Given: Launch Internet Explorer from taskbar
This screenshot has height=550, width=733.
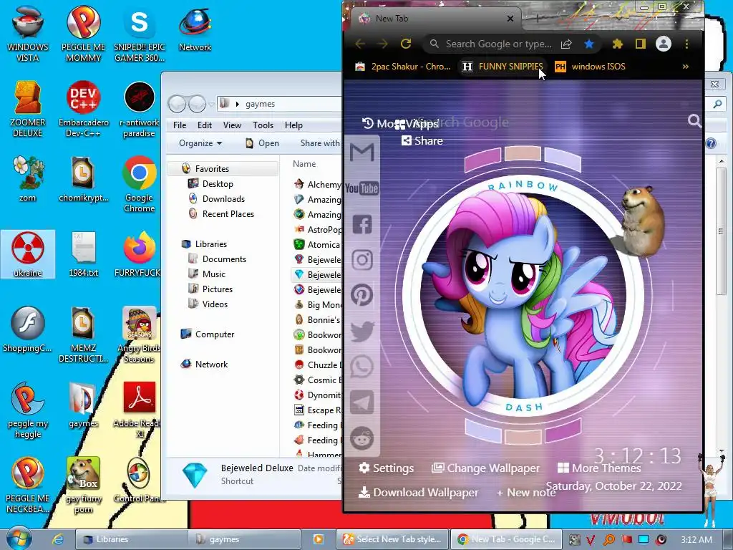Looking at the screenshot, I should pyautogui.click(x=58, y=539).
